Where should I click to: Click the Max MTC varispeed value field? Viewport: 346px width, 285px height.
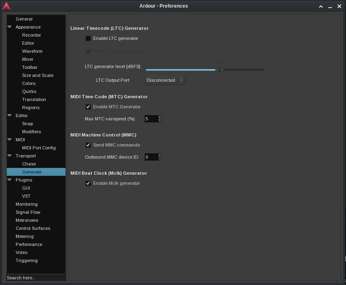[x=151, y=119]
